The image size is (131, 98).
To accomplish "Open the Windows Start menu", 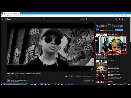I will [x=2, y=84].
